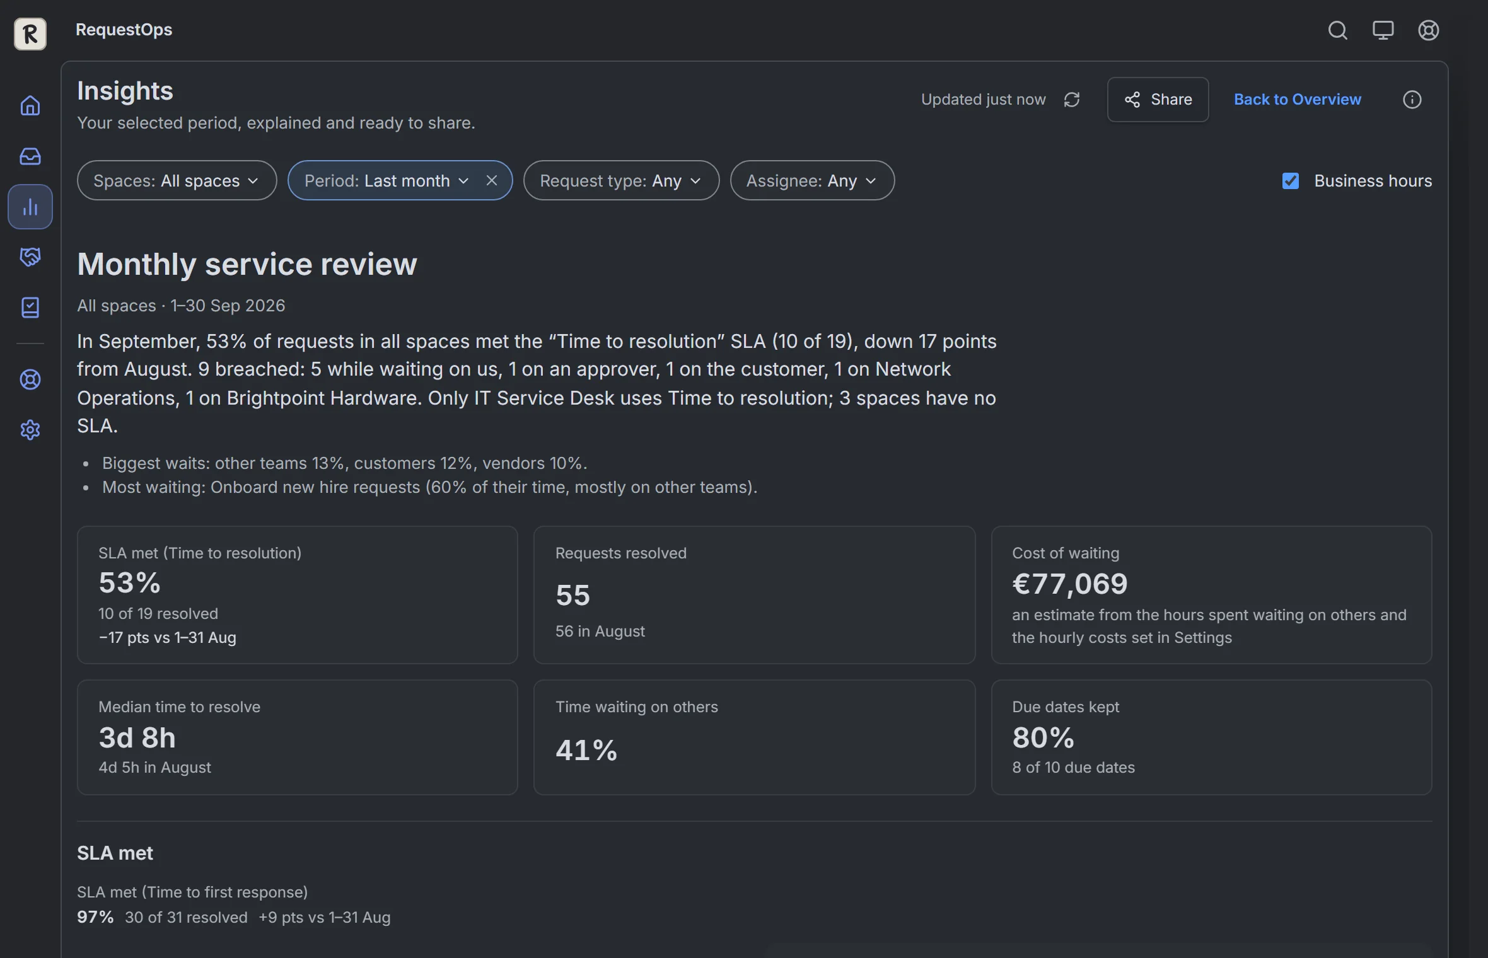Click '4d 5h in August' text
Image resolution: width=1488 pixels, height=958 pixels.
click(x=154, y=767)
